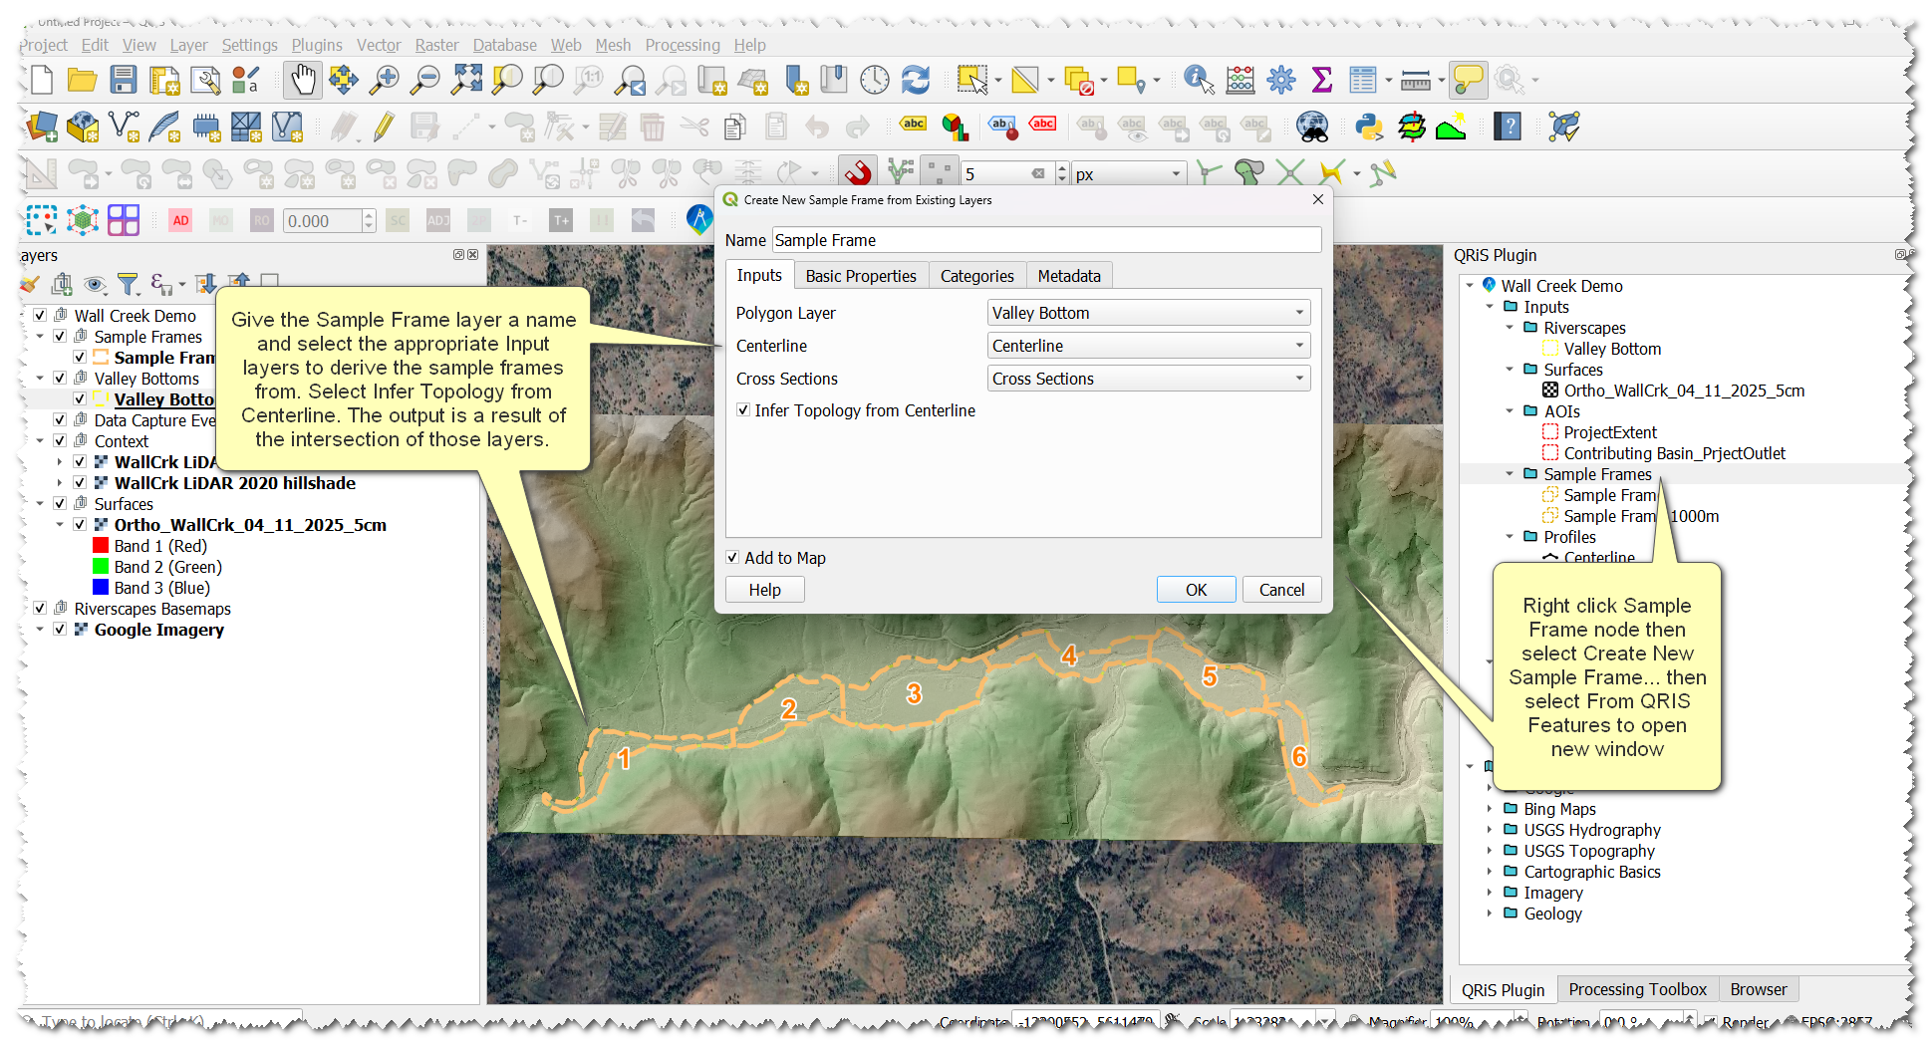Image resolution: width=1932 pixels, height=1046 pixels.
Task: Open the Cross Sections dropdown
Action: pyautogui.click(x=1149, y=379)
